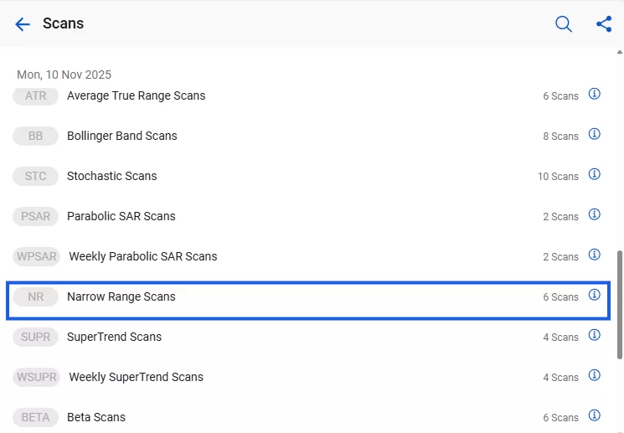Click the share icon

tap(604, 24)
